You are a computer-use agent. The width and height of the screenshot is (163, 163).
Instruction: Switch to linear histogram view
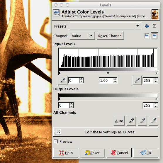[x=147, y=36]
